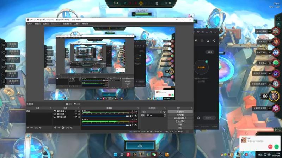282x158 pixels.
Task: Move the selected source up
Action: (67, 127)
